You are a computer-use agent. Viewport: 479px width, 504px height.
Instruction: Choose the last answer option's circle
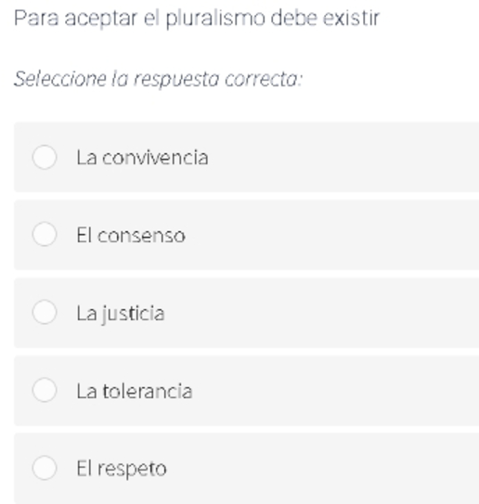[45, 468]
